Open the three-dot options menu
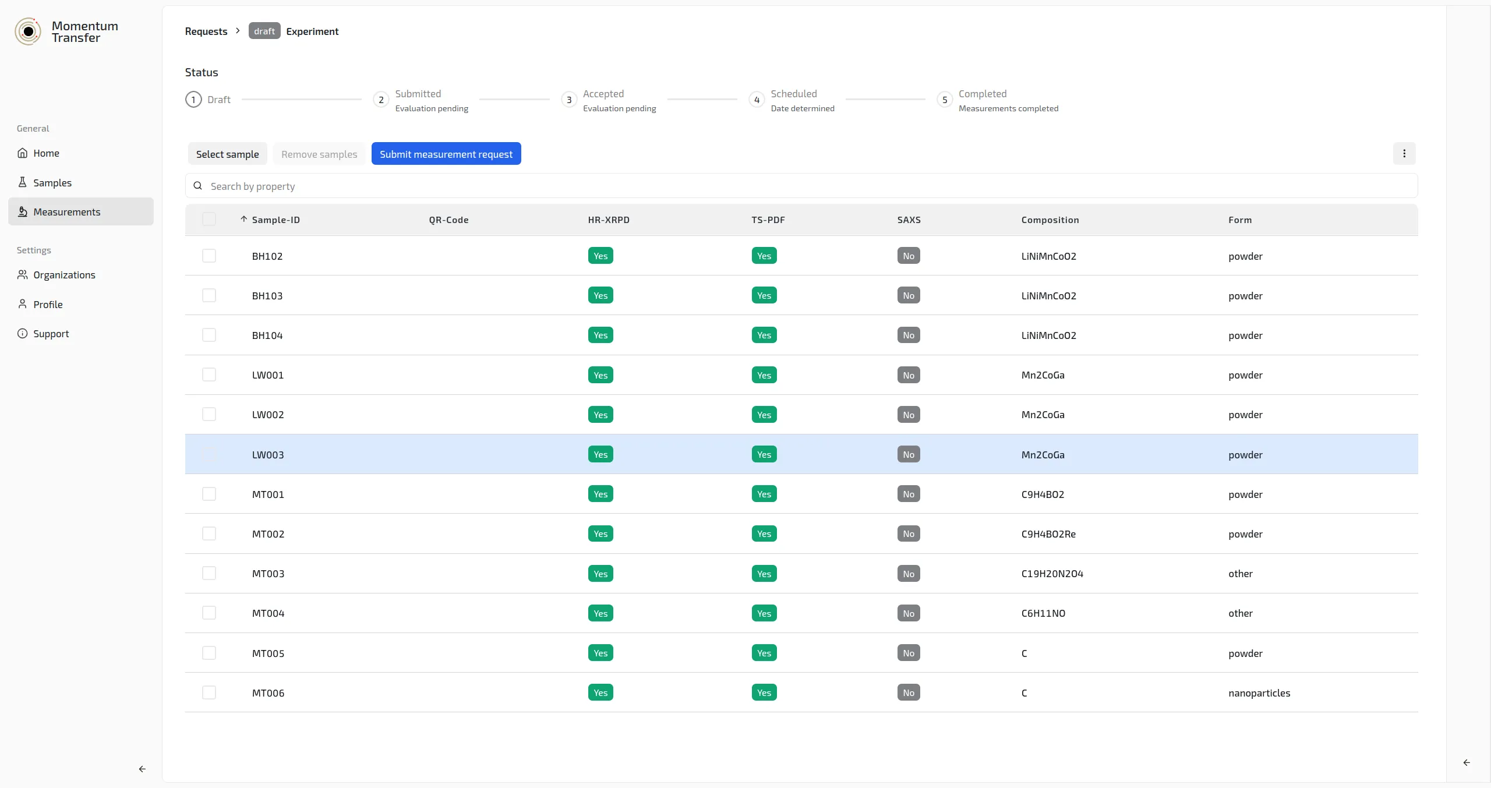Screen dimensions: 1491x788 [1404, 154]
